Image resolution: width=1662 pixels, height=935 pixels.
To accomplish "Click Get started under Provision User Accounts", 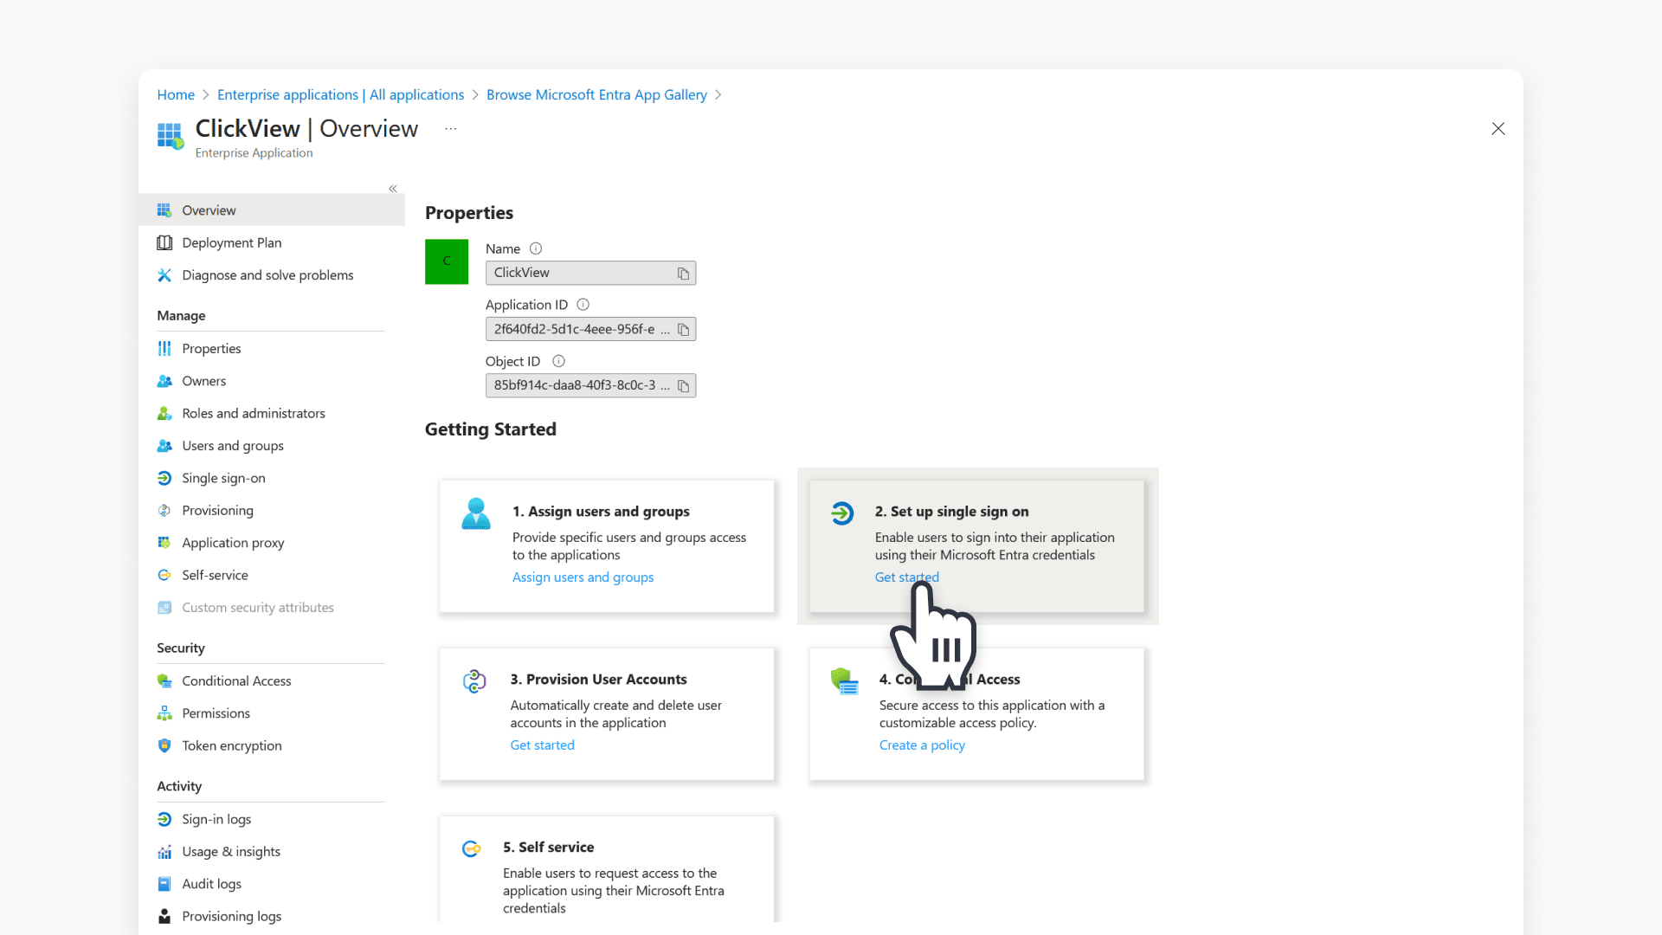I will pyautogui.click(x=542, y=745).
